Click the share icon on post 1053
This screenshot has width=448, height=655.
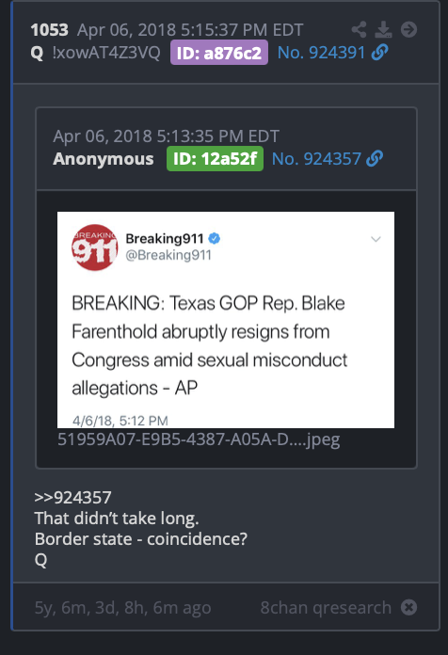click(359, 30)
